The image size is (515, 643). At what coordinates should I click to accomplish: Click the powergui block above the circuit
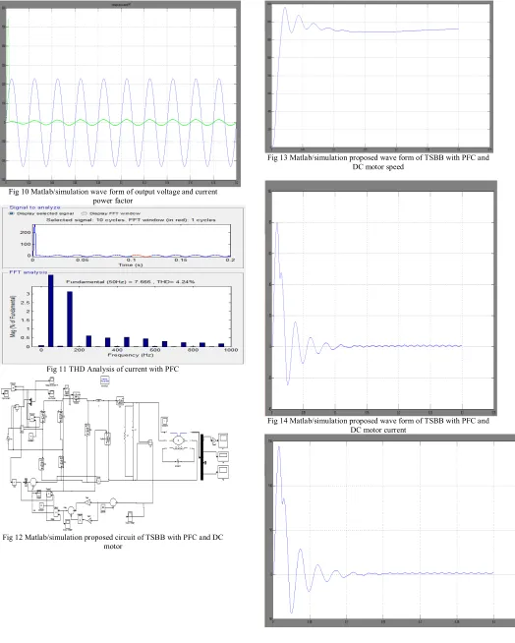point(104,380)
